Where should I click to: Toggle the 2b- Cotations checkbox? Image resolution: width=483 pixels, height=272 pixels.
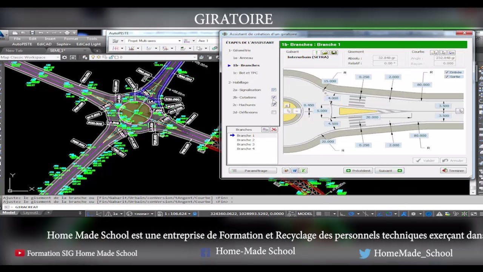click(274, 97)
